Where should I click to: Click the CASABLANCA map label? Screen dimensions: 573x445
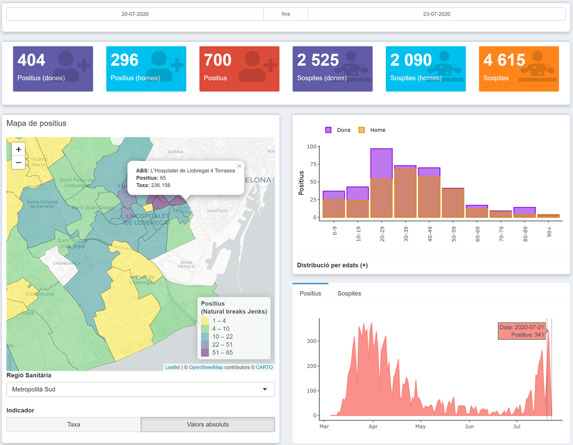(x=67, y=263)
